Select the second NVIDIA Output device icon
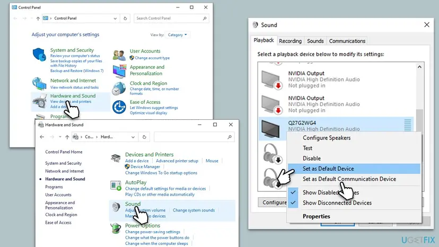Screen dimensions: 439x247 pyautogui.click(x=271, y=104)
